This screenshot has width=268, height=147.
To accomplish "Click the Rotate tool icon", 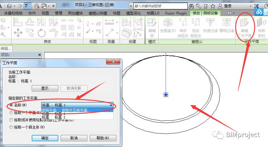I will [x=41, y=33].
